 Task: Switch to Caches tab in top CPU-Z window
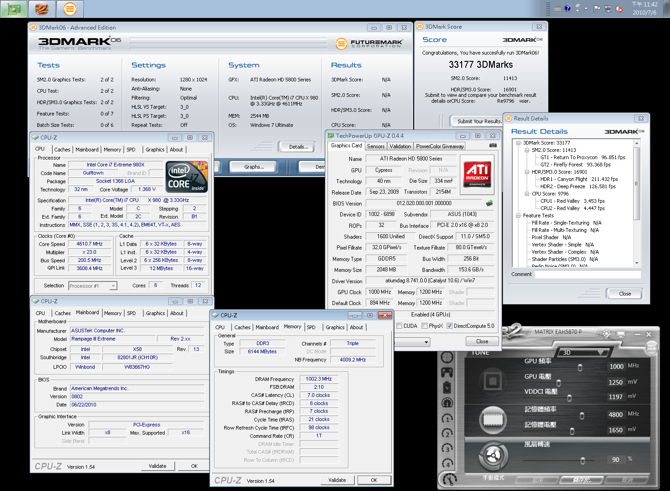point(62,150)
